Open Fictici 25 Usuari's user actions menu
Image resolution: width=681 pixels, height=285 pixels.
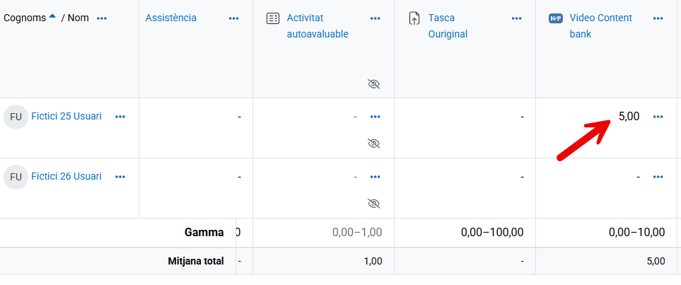(120, 117)
